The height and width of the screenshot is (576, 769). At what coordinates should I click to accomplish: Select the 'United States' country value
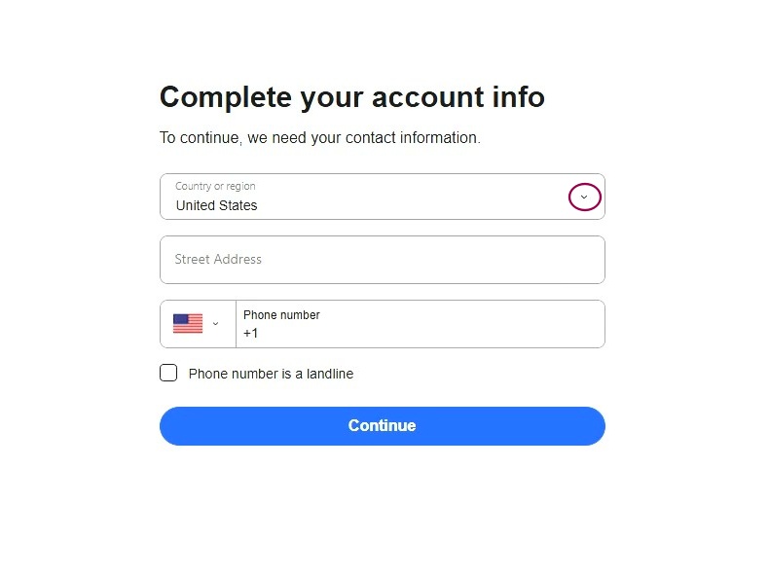[x=217, y=205]
